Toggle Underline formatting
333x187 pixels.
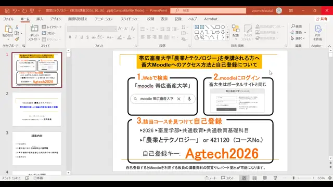coord(82,37)
